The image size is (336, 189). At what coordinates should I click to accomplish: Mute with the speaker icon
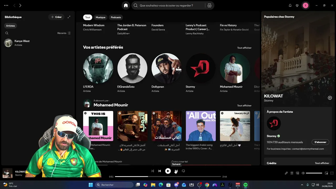click(303, 173)
